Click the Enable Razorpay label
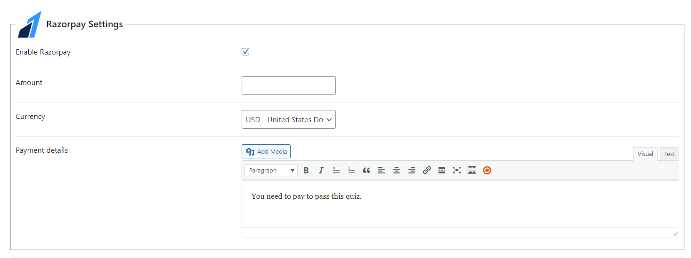Screen dimensions: 691x258 43,52
